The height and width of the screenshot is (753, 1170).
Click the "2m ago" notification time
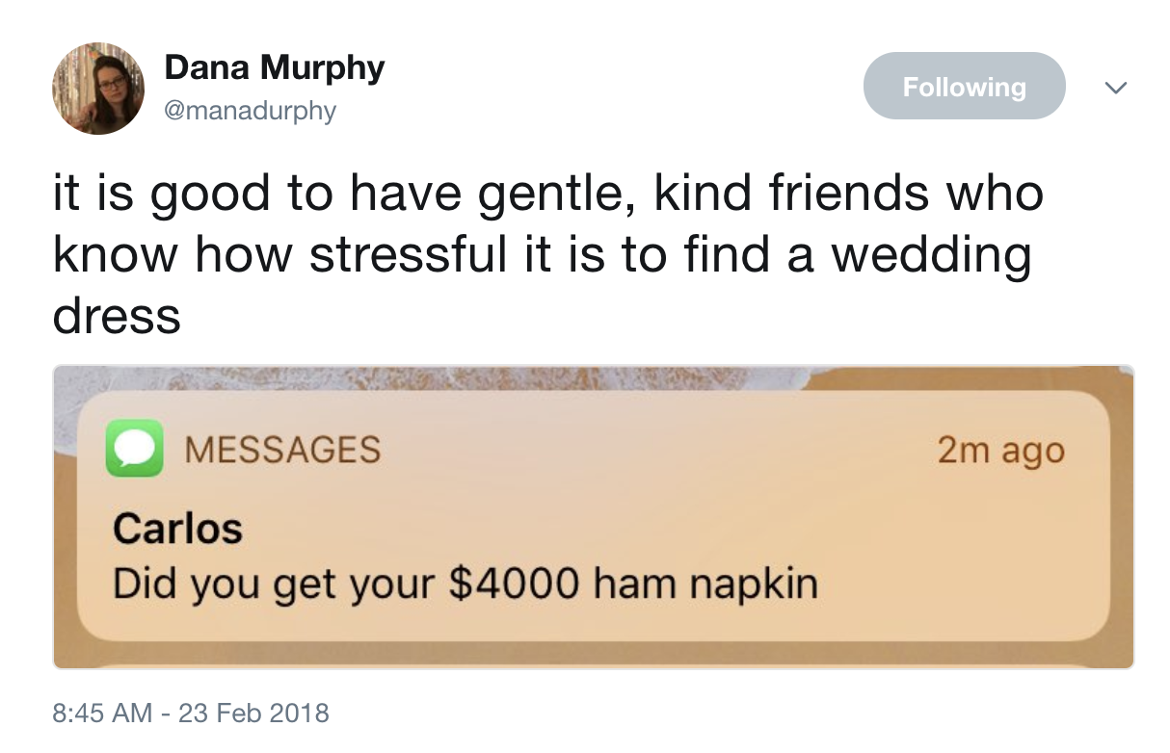(x=1001, y=450)
